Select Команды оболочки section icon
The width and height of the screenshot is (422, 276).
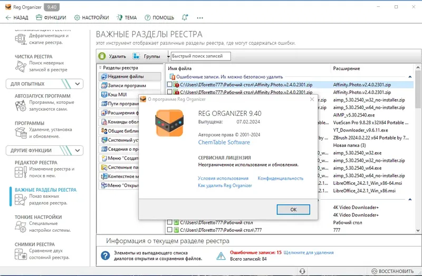coord(104,122)
